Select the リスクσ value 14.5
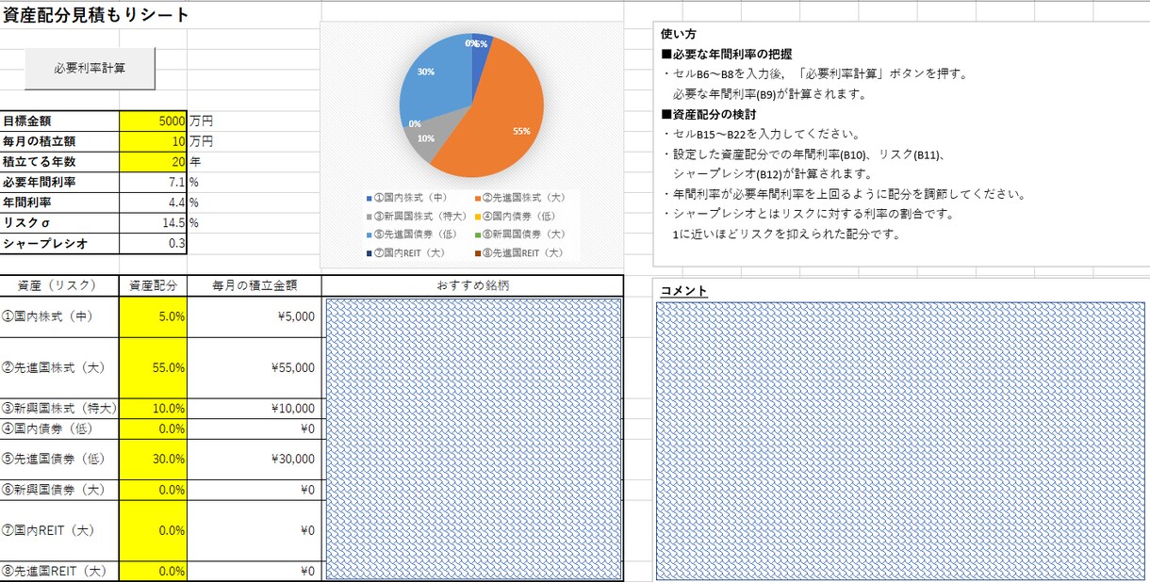This screenshot has height=582, width=1150. pyautogui.click(x=154, y=223)
